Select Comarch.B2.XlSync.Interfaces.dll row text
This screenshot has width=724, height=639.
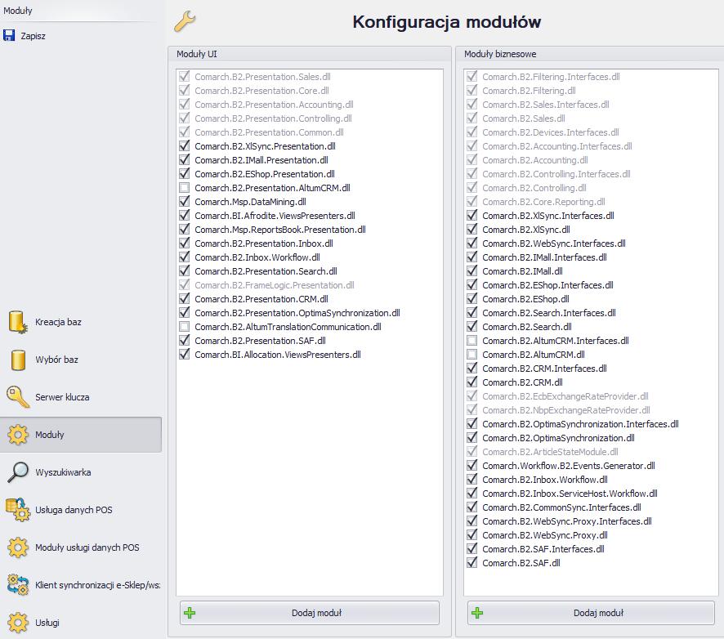(x=548, y=216)
